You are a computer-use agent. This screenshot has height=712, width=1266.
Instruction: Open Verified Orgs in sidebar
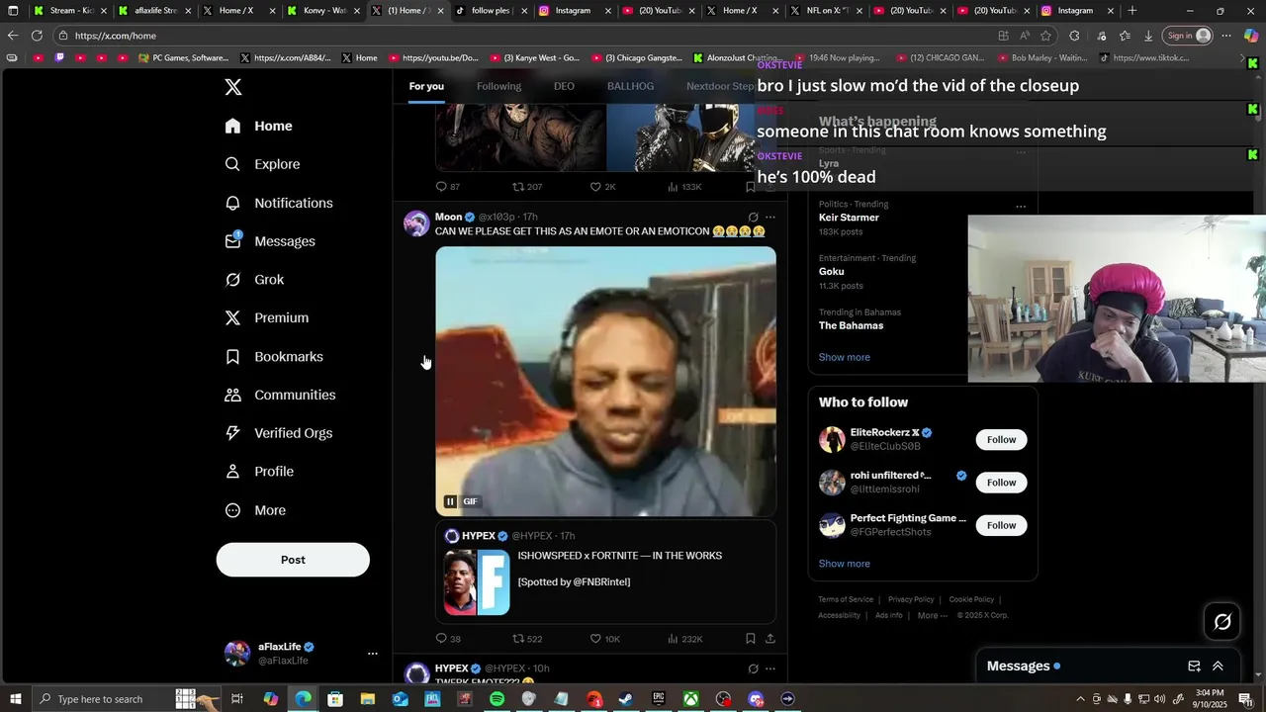coord(278,433)
